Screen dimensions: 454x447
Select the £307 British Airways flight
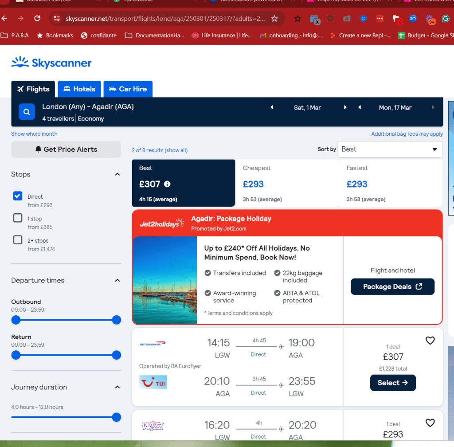(393, 383)
